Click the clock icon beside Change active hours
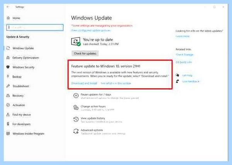This screenshot has height=165, width=232. tap(76, 107)
